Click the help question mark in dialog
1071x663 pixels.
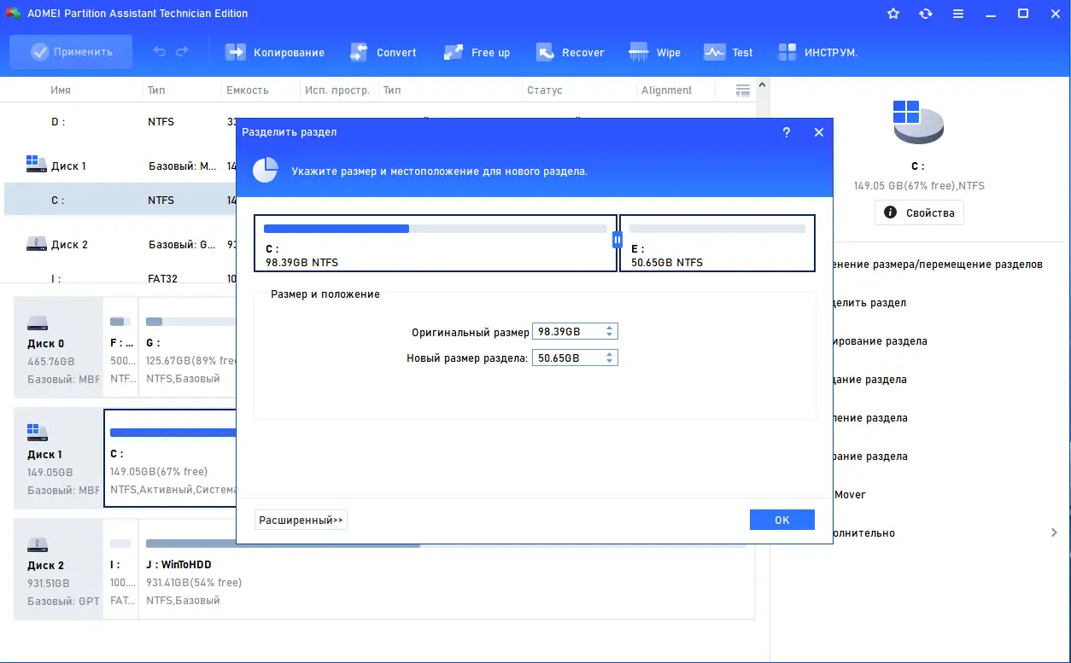[x=787, y=132]
